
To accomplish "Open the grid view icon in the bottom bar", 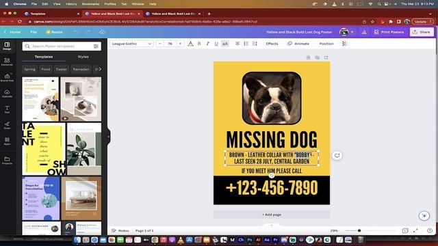I will pyautogui.click(x=404, y=231).
